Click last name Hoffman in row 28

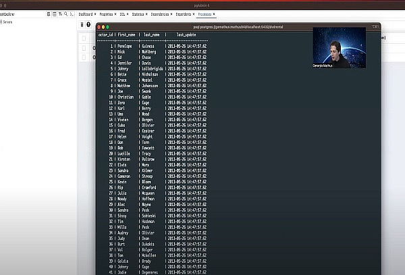pyautogui.click(x=148, y=199)
